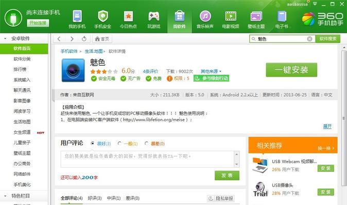Viewport: 347px width, 205px height.
Task: Click the USB Webcam app icon
Action: pyautogui.click(x=260, y=165)
